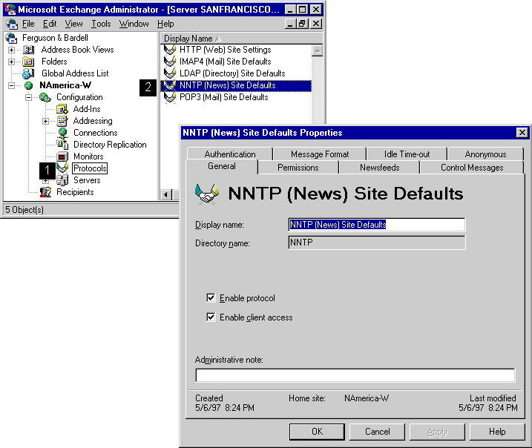Switch to the Newsfeeds tab
The image size is (532, 448).
click(x=379, y=168)
